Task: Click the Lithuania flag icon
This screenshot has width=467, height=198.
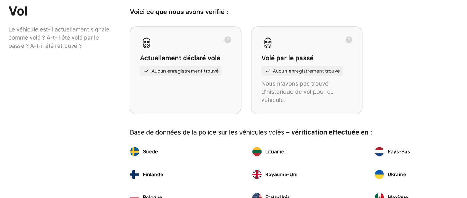Action: [x=257, y=152]
